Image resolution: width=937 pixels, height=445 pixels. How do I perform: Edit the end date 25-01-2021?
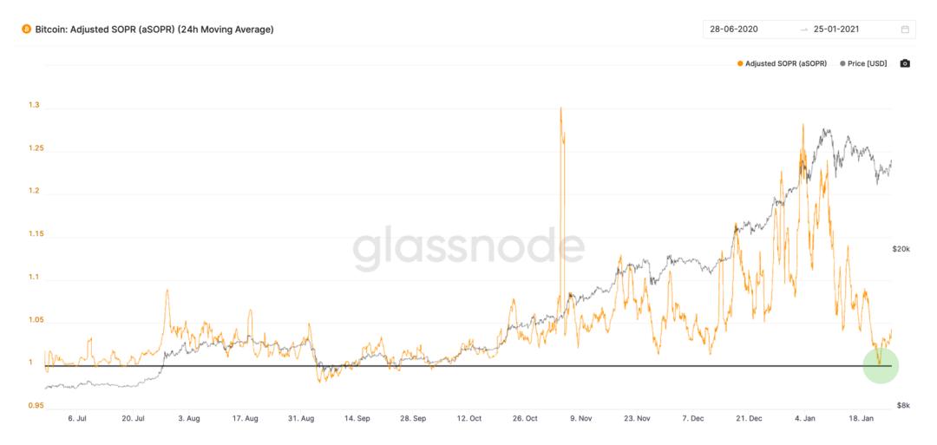point(836,29)
